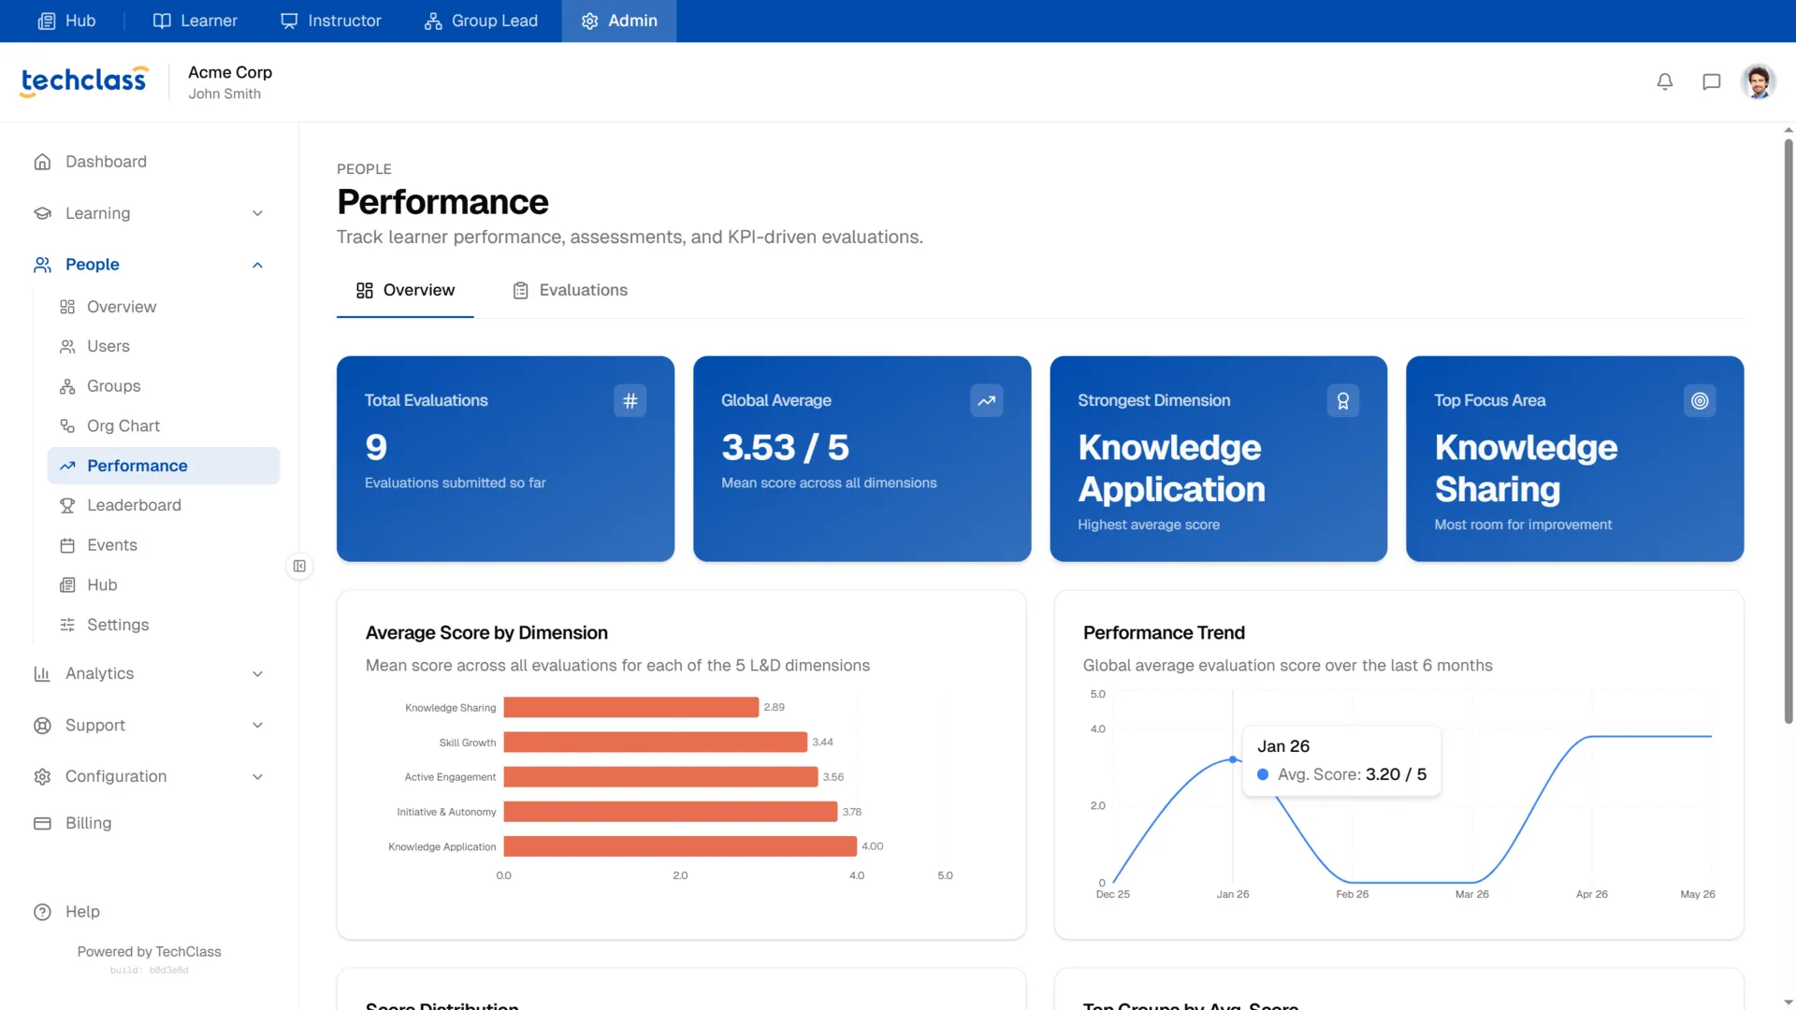Click the Learning graduation cap icon
Screen dimensions: 1796x1010
pos(42,213)
